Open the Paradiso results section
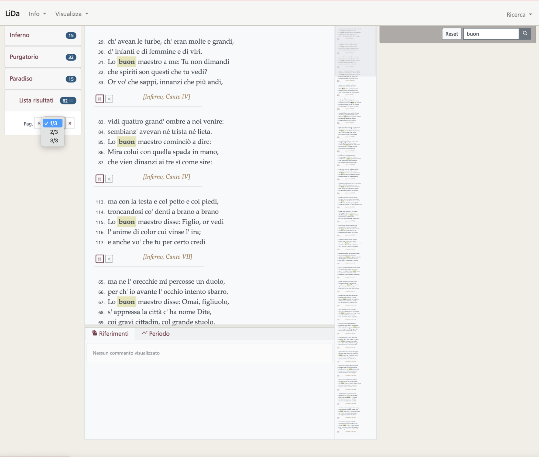539x457 pixels. (43, 79)
